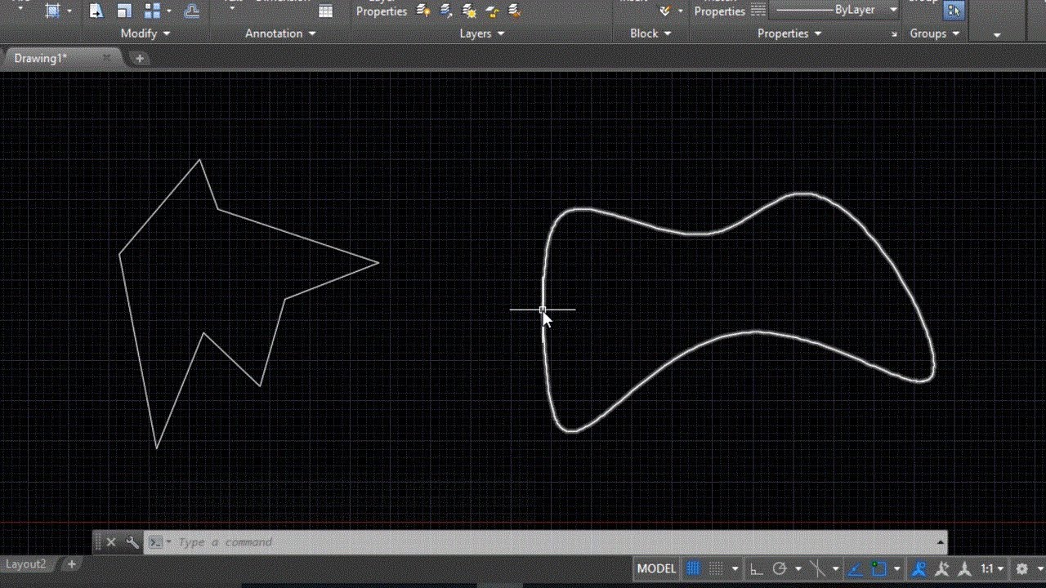Viewport: 1046px width, 588px height.
Task: Open the Array tool dropdown arrow
Action: [x=168, y=11]
